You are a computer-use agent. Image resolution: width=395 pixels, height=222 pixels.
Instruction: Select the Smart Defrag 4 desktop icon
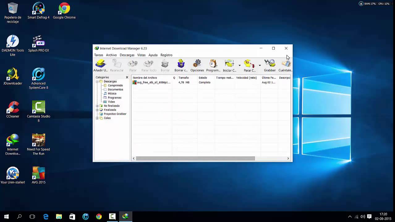click(38, 11)
